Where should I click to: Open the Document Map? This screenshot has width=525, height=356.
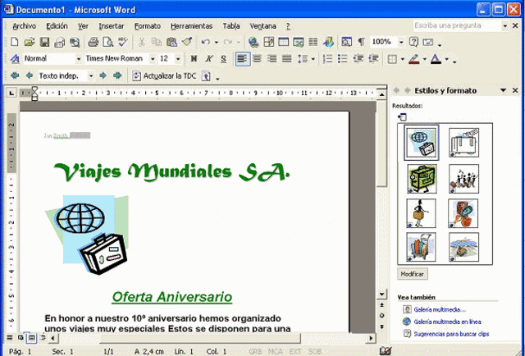pos(346,42)
